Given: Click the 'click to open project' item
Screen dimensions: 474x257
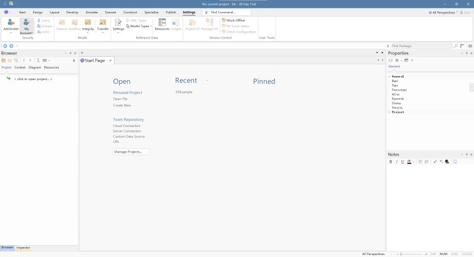Looking at the screenshot, I should (33, 79).
